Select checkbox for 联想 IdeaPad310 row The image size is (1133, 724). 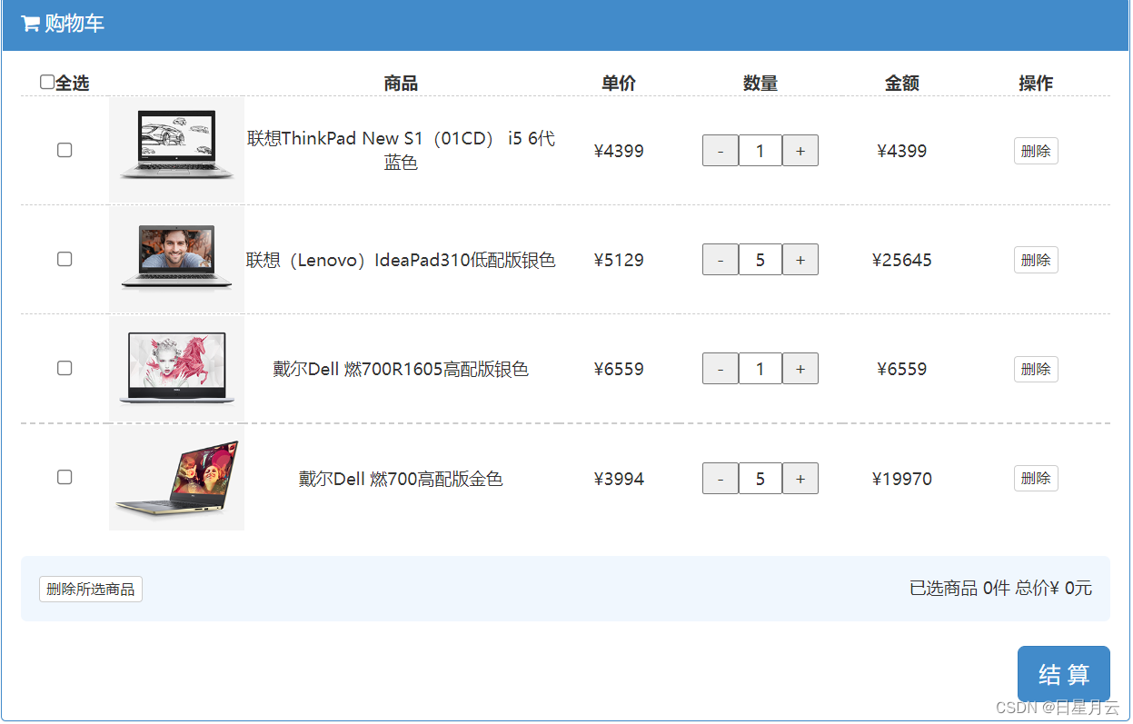65,259
